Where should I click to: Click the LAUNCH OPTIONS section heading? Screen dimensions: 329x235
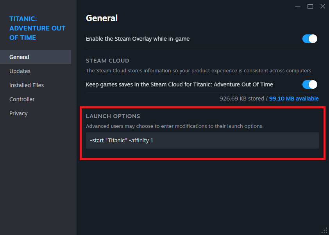coord(113,116)
